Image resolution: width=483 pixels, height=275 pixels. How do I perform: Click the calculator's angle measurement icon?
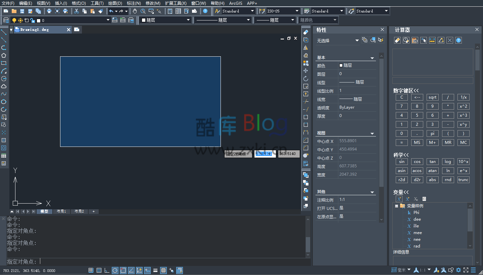[441, 40]
